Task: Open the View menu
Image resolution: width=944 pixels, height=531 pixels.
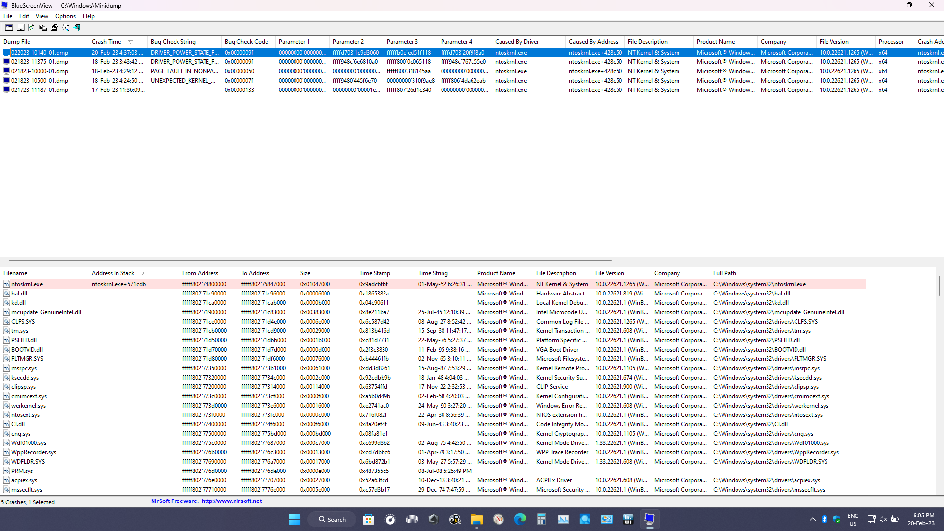Action: point(42,16)
